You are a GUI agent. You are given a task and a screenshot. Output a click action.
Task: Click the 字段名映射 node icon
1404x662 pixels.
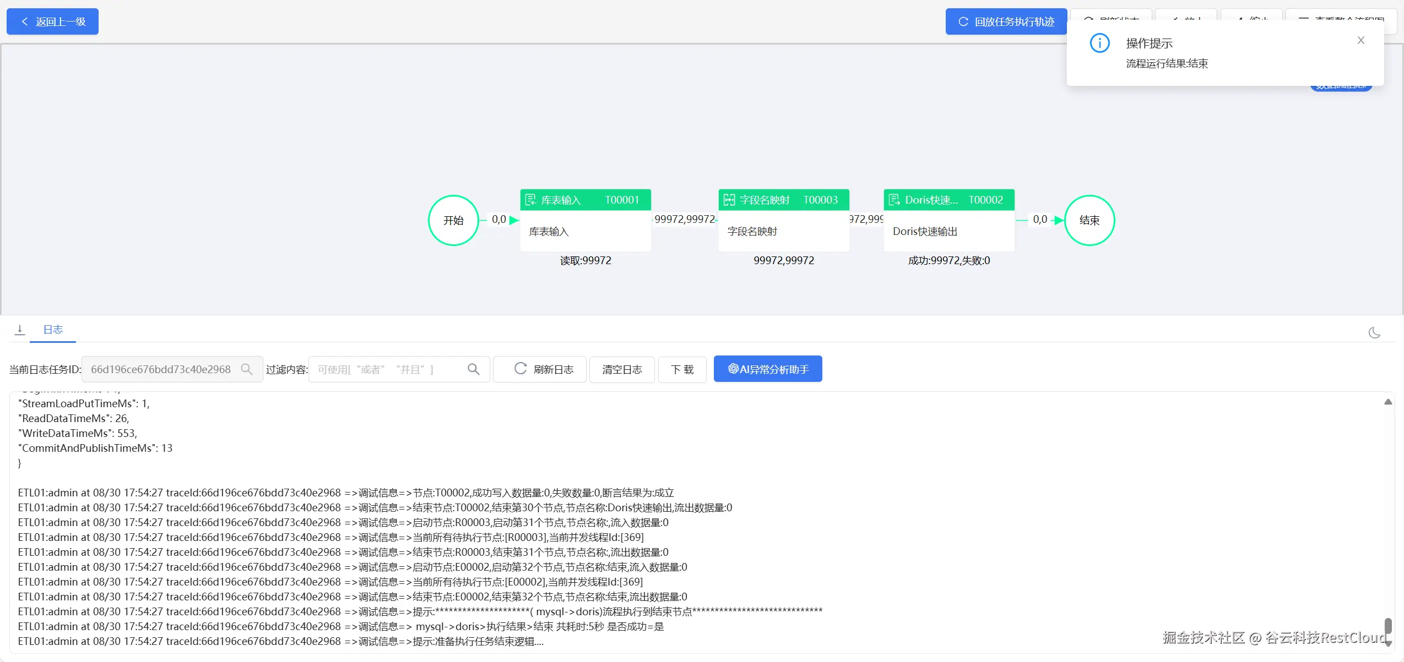tap(729, 200)
